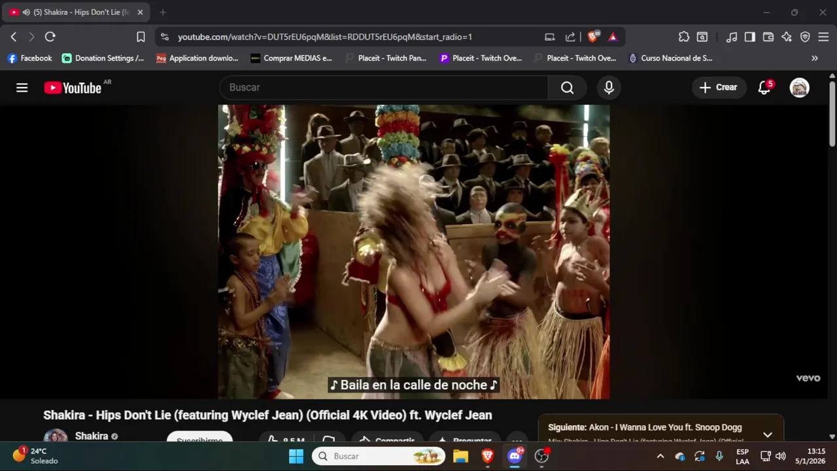Click the Crear button
Viewport: 837px width, 471px height.
719,88
